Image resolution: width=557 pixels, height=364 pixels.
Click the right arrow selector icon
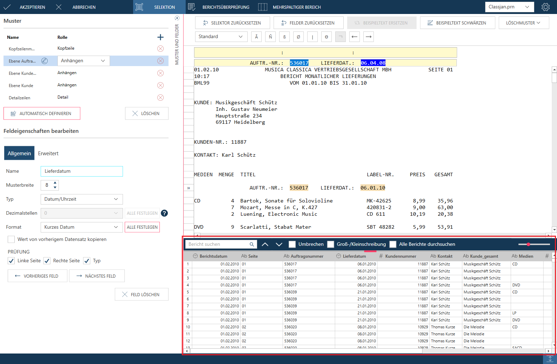[369, 37]
